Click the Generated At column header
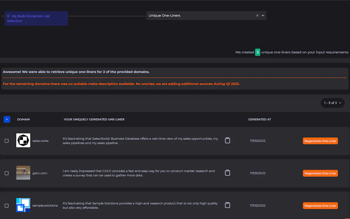Screen dimensions: 350x219 [x=259, y=119]
